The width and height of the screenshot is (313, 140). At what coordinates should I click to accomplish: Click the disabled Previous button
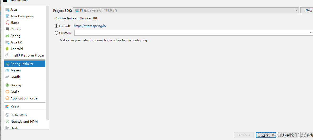244,135
